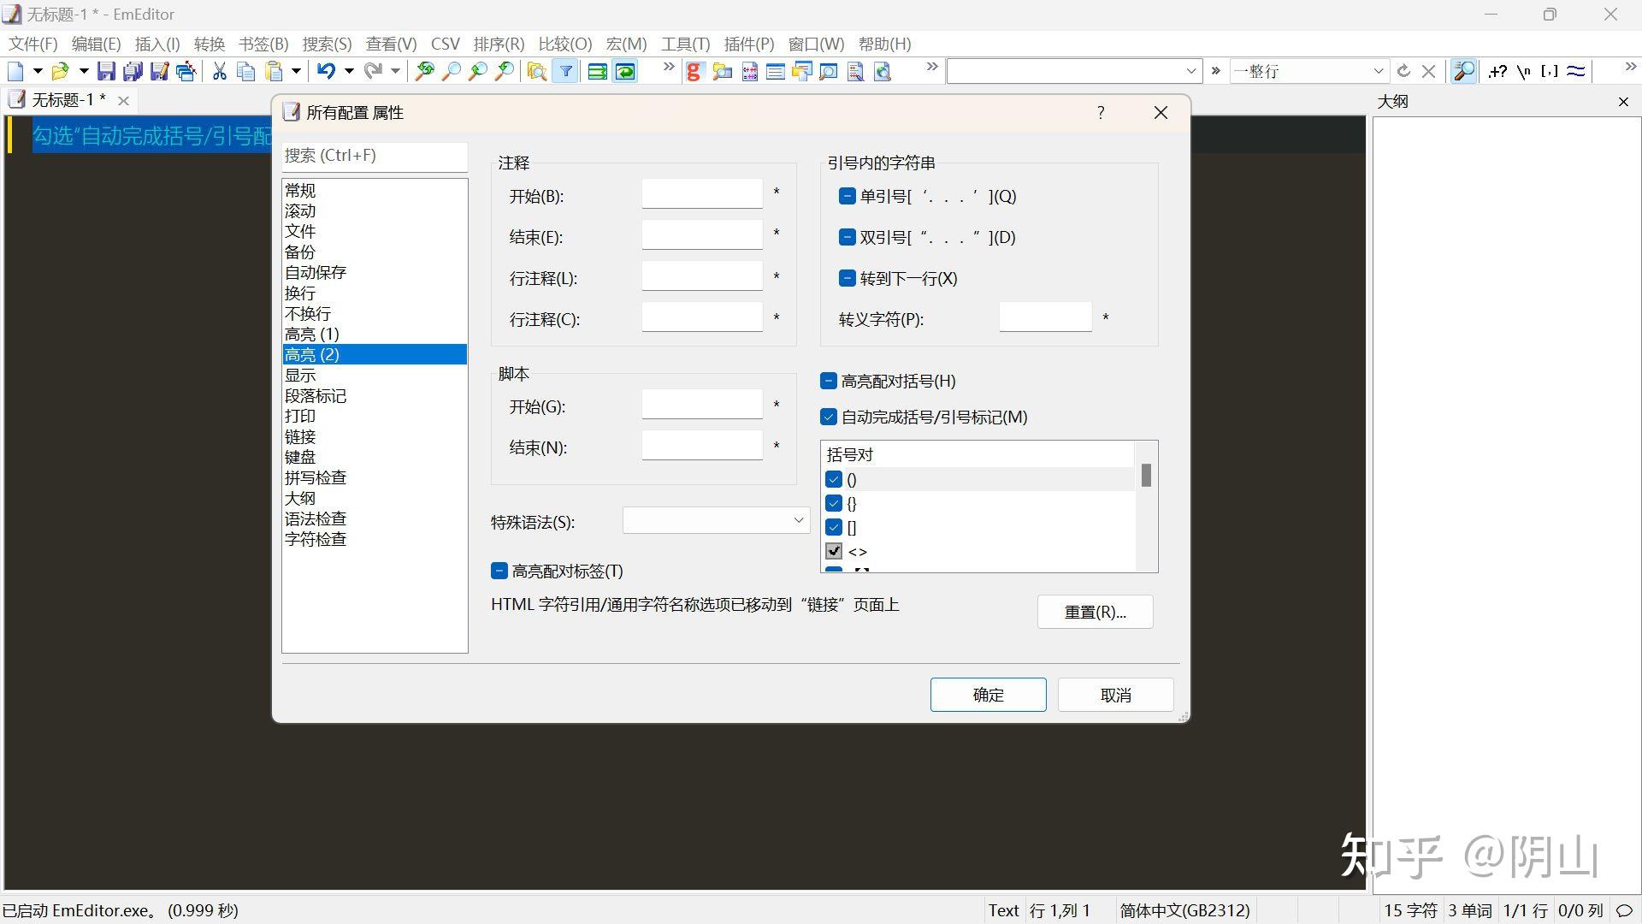Open the CSV menu
The height and width of the screenshot is (924, 1642).
(x=445, y=44)
